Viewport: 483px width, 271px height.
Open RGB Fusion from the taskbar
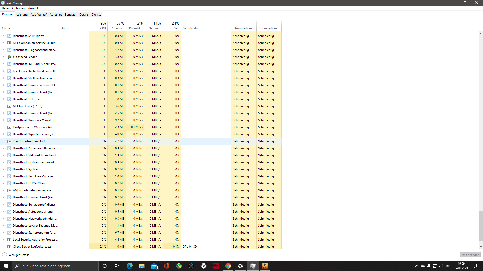pyautogui.click(x=191, y=266)
